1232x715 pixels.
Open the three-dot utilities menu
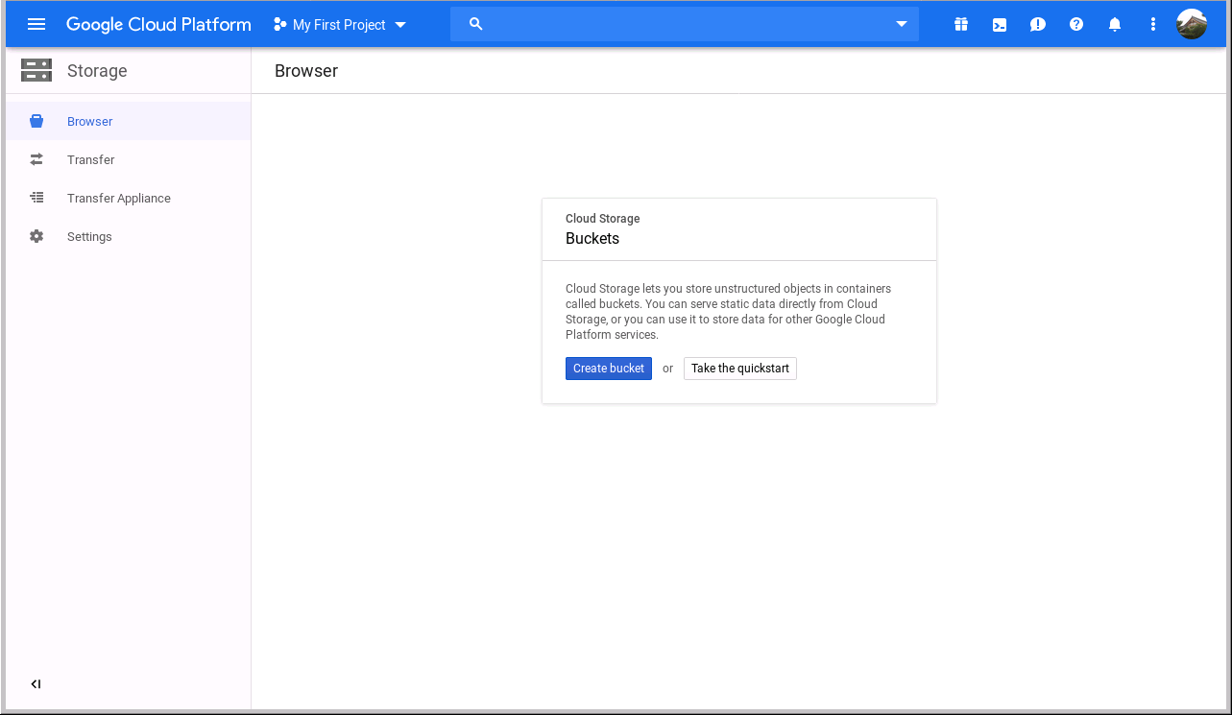click(x=1153, y=25)
